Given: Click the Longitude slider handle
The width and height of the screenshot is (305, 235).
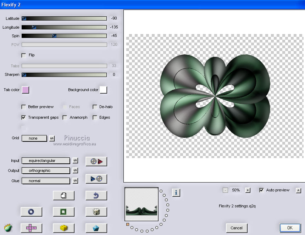Looking at the screenshot, I should point(34,27).
